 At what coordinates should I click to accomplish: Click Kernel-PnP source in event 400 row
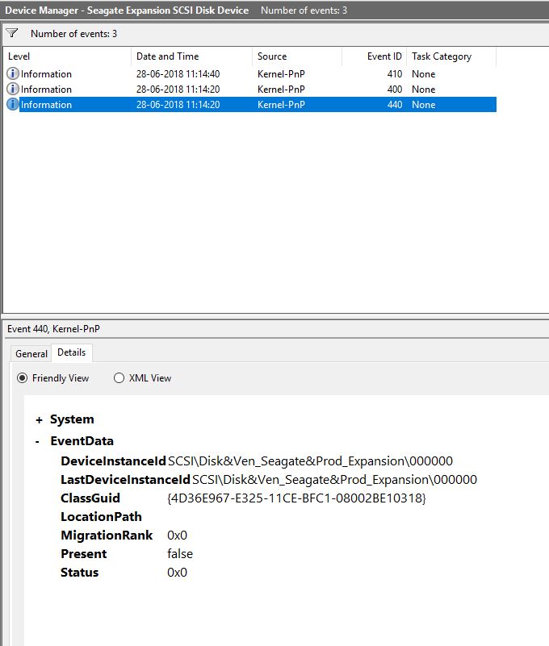point(281,89)
